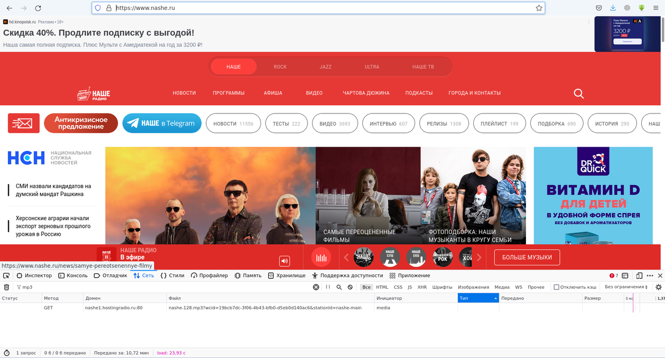The height and width of the screenshot is (358, 665).
Task: Open the Память devtools tab
Action: 248,275
